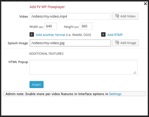The height and width of the screenshot is (117, 149).
Task: Open the Settings link in the admin note
Action: (115, 94)
